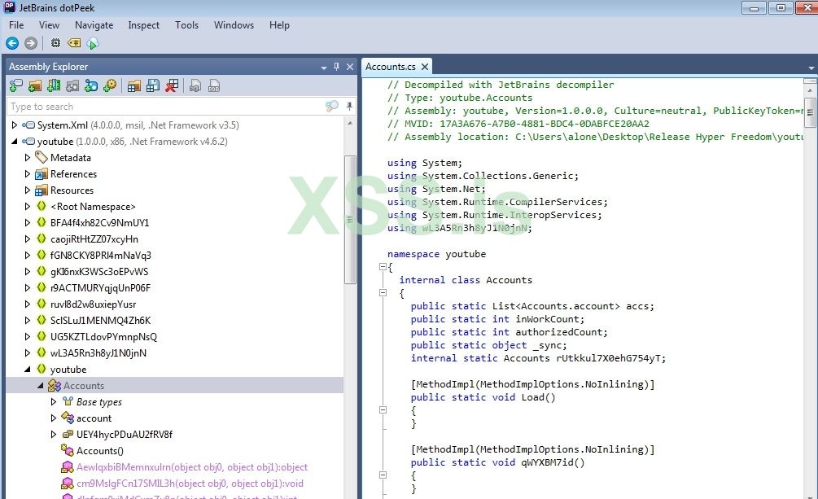818x499 pixels.
Task: Collapse the youtube namespace node
Action: [x=28, y=369]
